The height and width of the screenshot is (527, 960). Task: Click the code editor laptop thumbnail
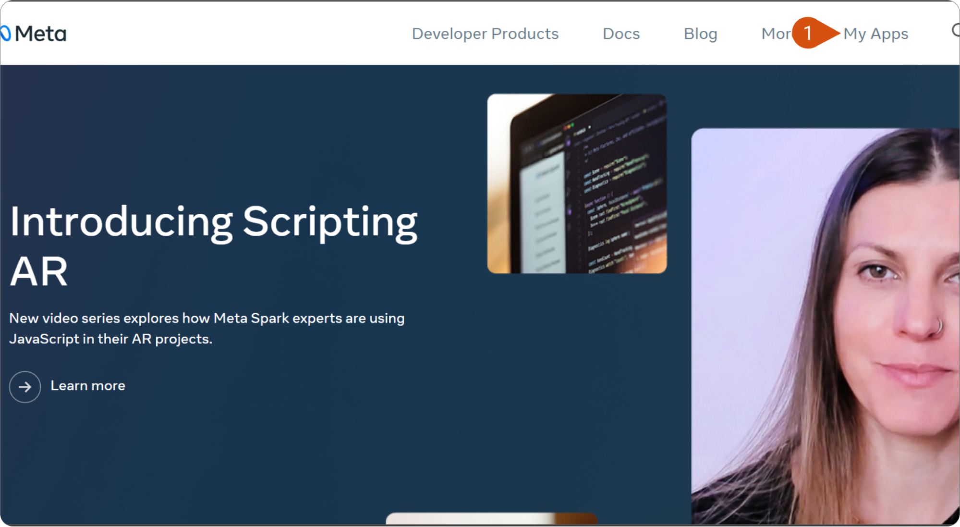(577, 184)
